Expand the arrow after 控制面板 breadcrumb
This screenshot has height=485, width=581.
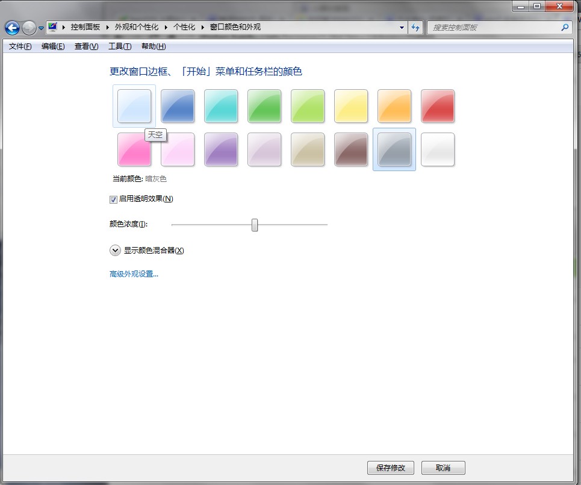tap(107, 27)
